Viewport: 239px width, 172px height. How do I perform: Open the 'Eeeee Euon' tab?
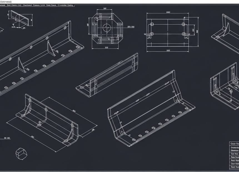pos(39,5)
